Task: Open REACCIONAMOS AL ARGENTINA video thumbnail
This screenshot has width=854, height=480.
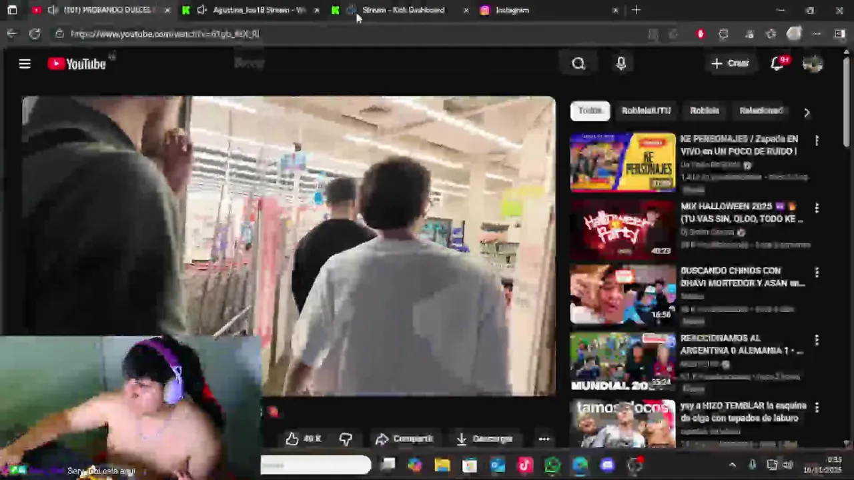Action: pos(622,361)
